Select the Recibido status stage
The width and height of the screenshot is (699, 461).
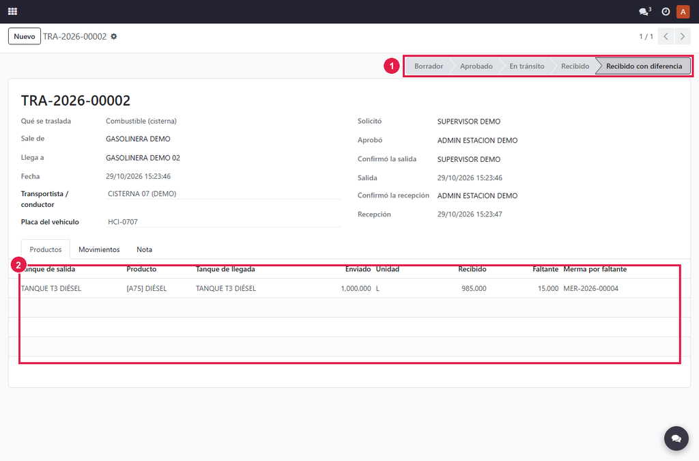[575, 66]
